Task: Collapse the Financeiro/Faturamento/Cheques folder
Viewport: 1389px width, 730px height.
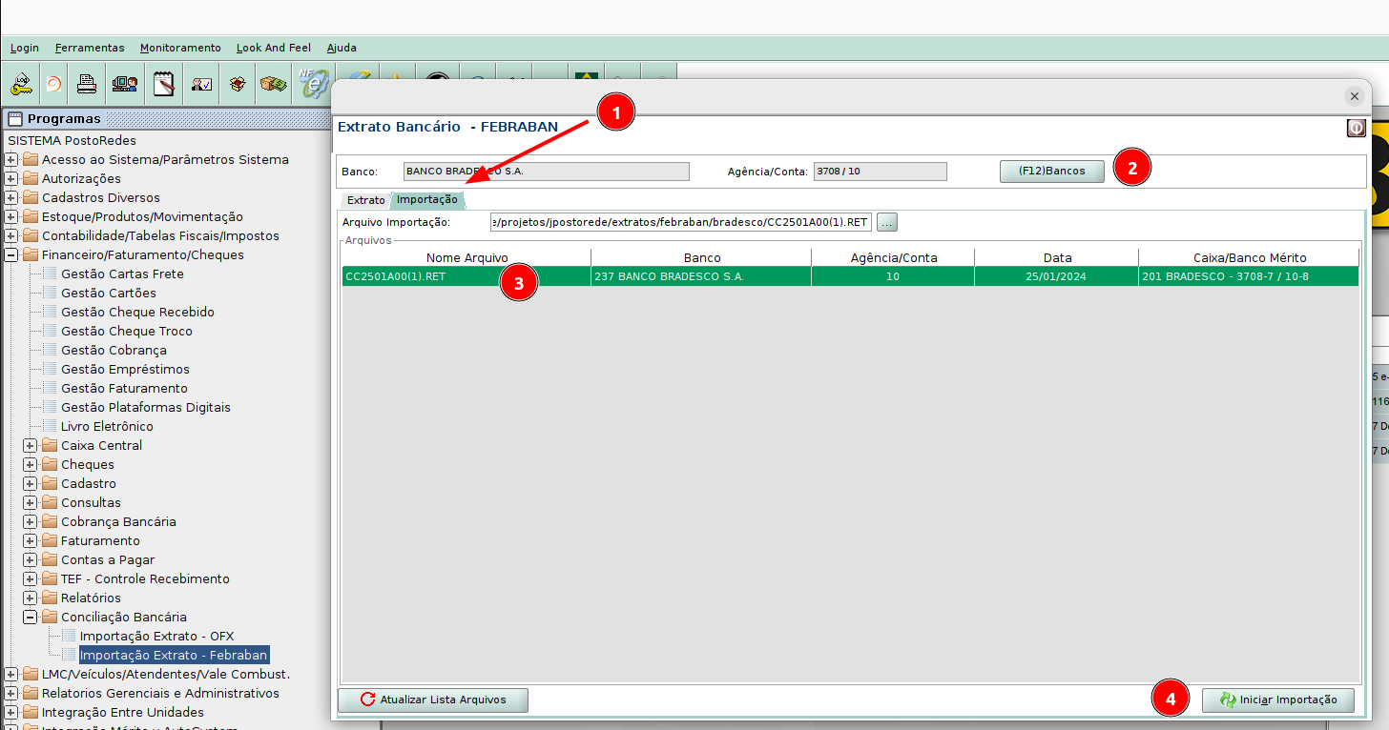Action: click(x=11, y=255)
